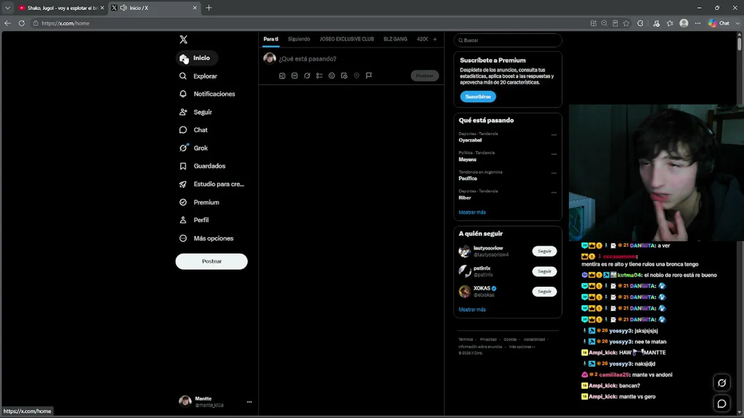The image size is (744, 418).
Task: Open the Inicio home icon
Action: [184, 58]
